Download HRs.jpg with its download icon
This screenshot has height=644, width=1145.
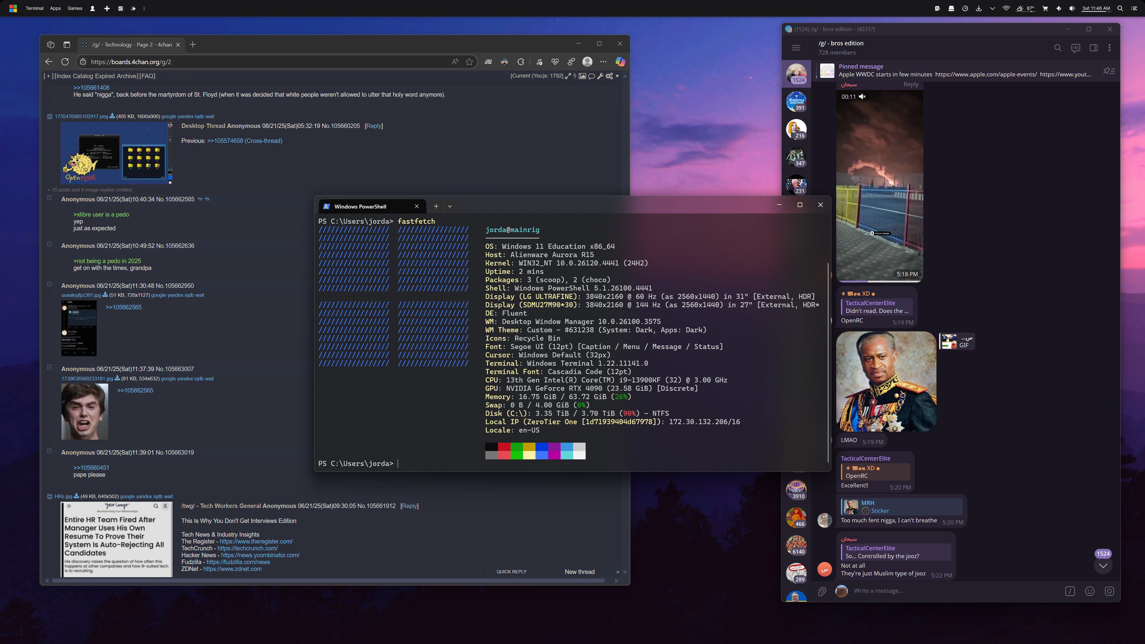tap(76, 496)
